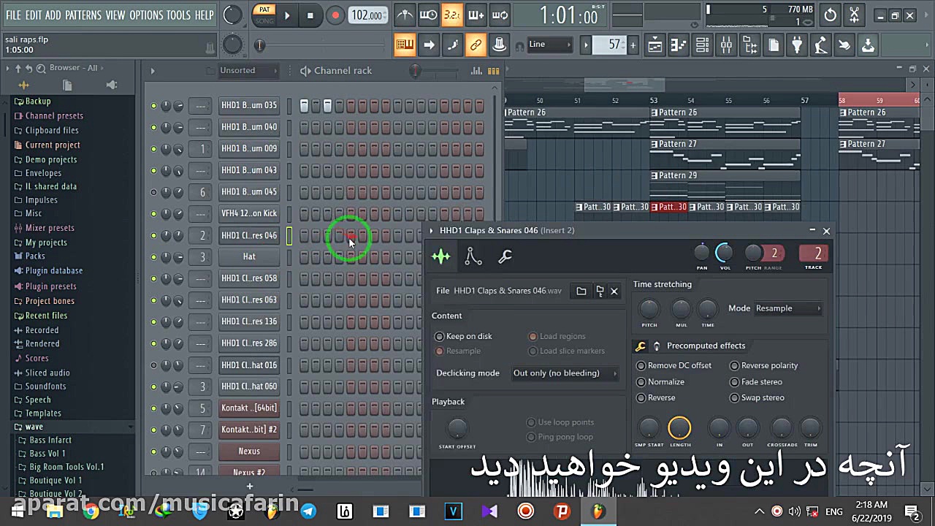Image resolution: width=935 pixels, height=526 pixels.
Task: Open the Time stretching Mode dropdown
Action: (x=788, y=308)
